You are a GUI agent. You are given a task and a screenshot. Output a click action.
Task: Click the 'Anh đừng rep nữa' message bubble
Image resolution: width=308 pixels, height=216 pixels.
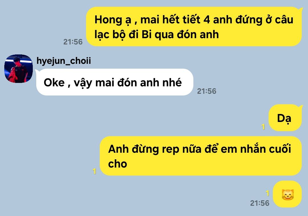pyautogui.click(x=201, y=156)
